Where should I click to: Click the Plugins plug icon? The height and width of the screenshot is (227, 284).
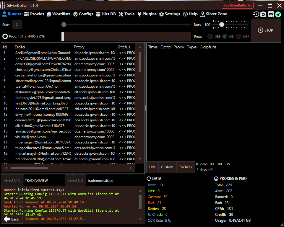pyautogui.click(x=139, y=14)
